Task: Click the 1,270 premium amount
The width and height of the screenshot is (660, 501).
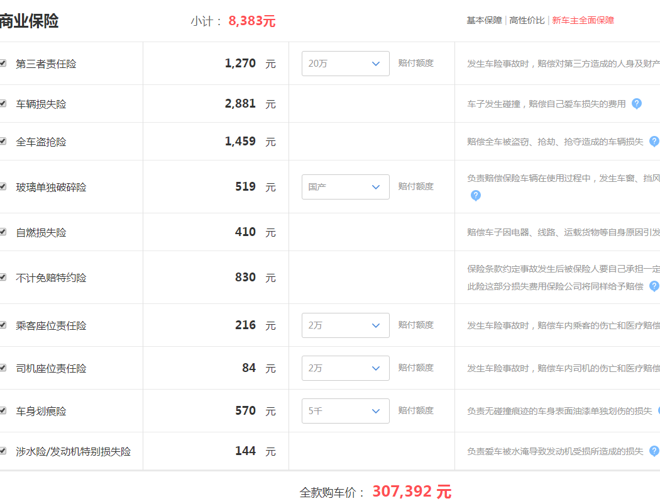Action: pyautogui.click(x=240, y=63)
